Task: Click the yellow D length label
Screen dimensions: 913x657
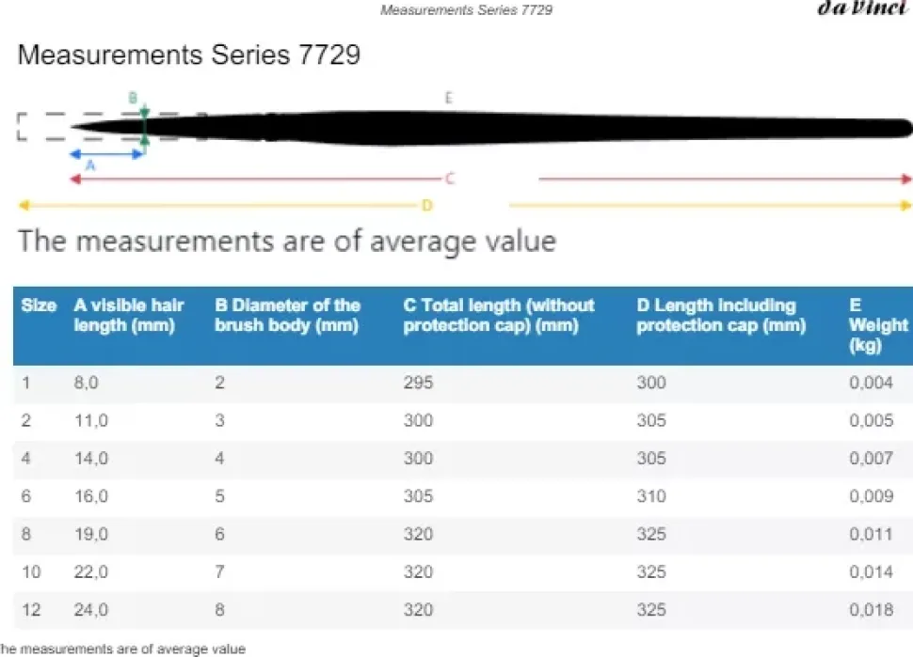Action: tap(426, 205)
